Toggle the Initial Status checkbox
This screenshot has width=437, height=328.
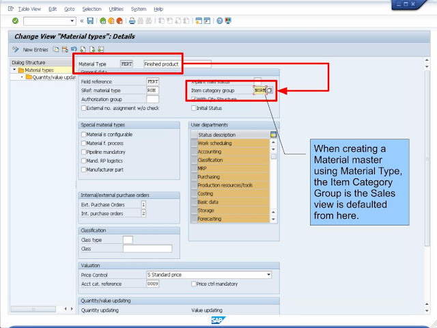click(x=194, y=108)
